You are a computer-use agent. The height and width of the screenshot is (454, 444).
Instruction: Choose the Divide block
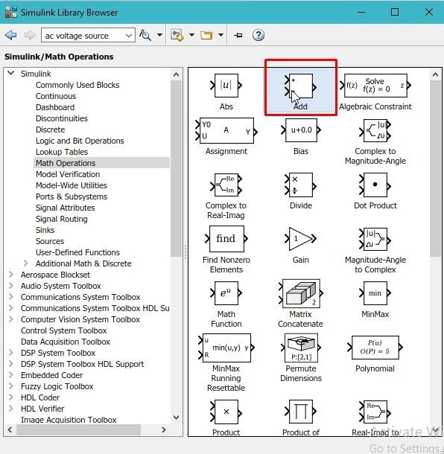[300, 185]
